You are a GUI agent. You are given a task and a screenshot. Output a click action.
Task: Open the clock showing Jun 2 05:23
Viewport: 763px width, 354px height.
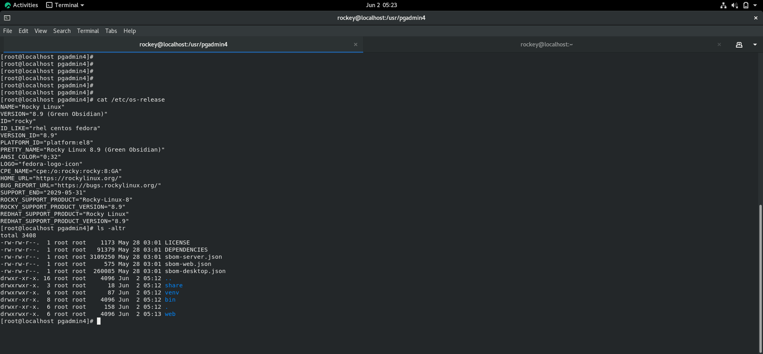pos(381,5)
